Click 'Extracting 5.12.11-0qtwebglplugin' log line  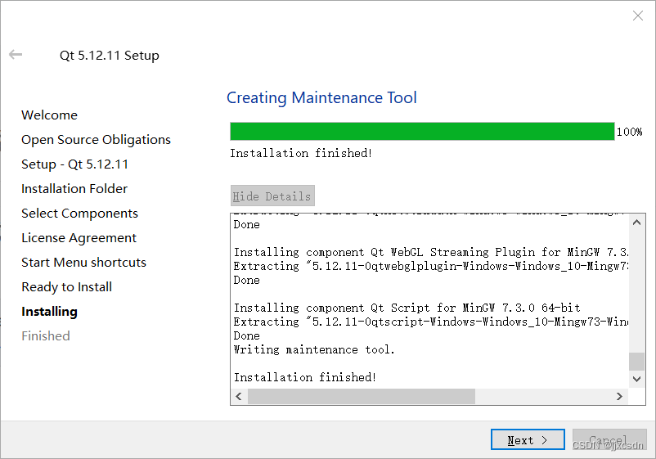tap(430, 266)
